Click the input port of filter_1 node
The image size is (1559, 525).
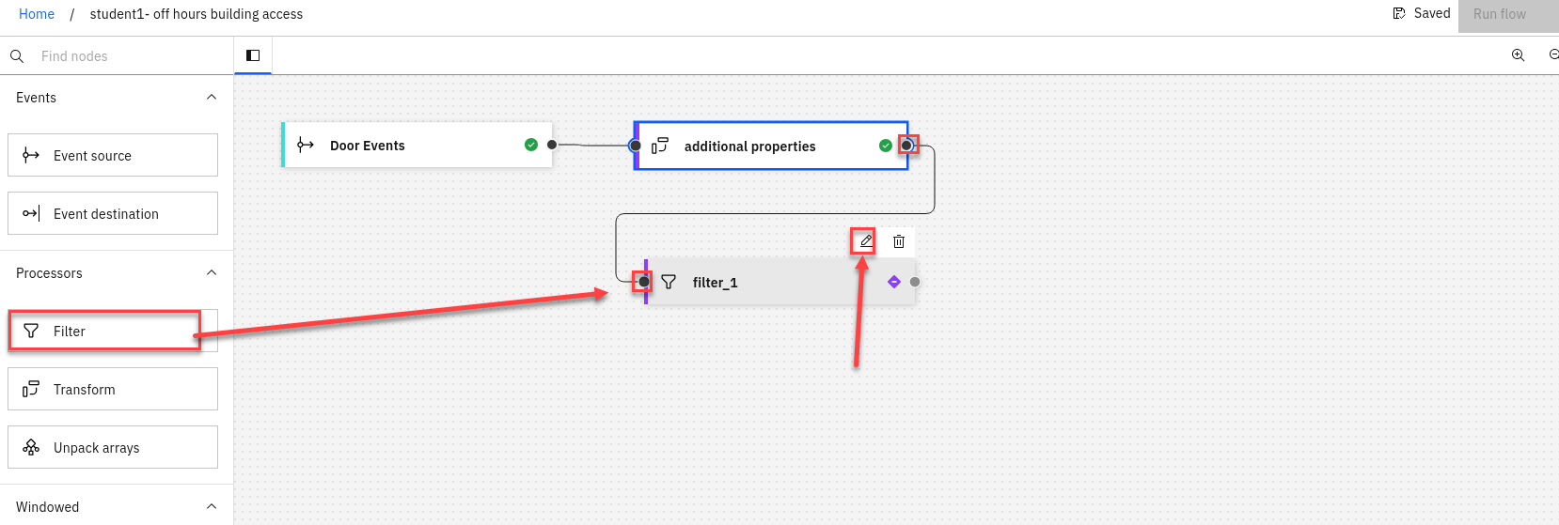643,282
